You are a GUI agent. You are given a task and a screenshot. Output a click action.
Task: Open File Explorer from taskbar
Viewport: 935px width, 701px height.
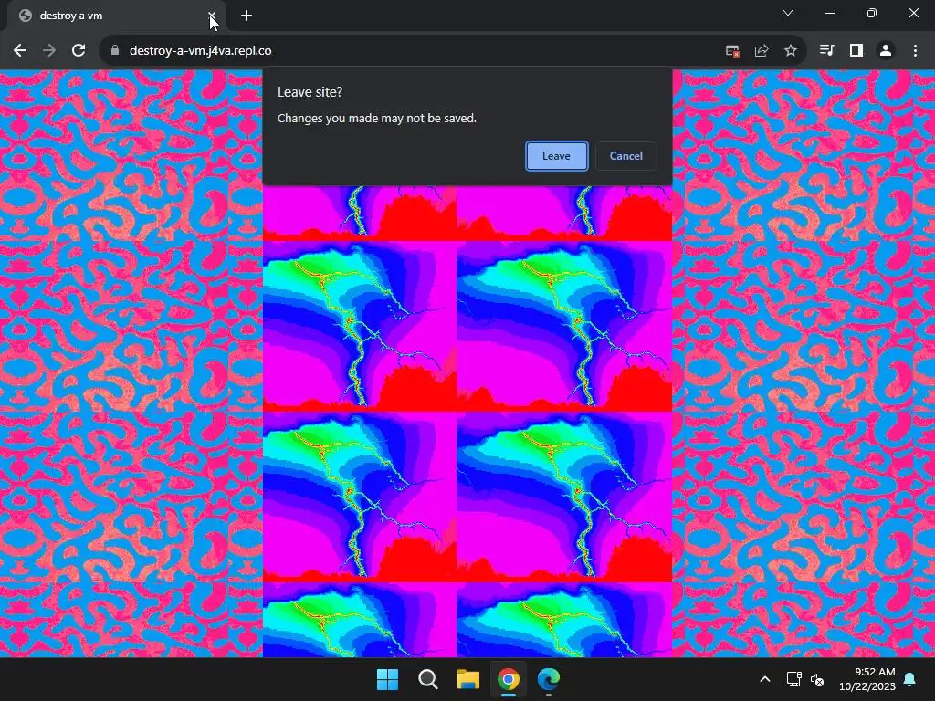coord(468,679)
